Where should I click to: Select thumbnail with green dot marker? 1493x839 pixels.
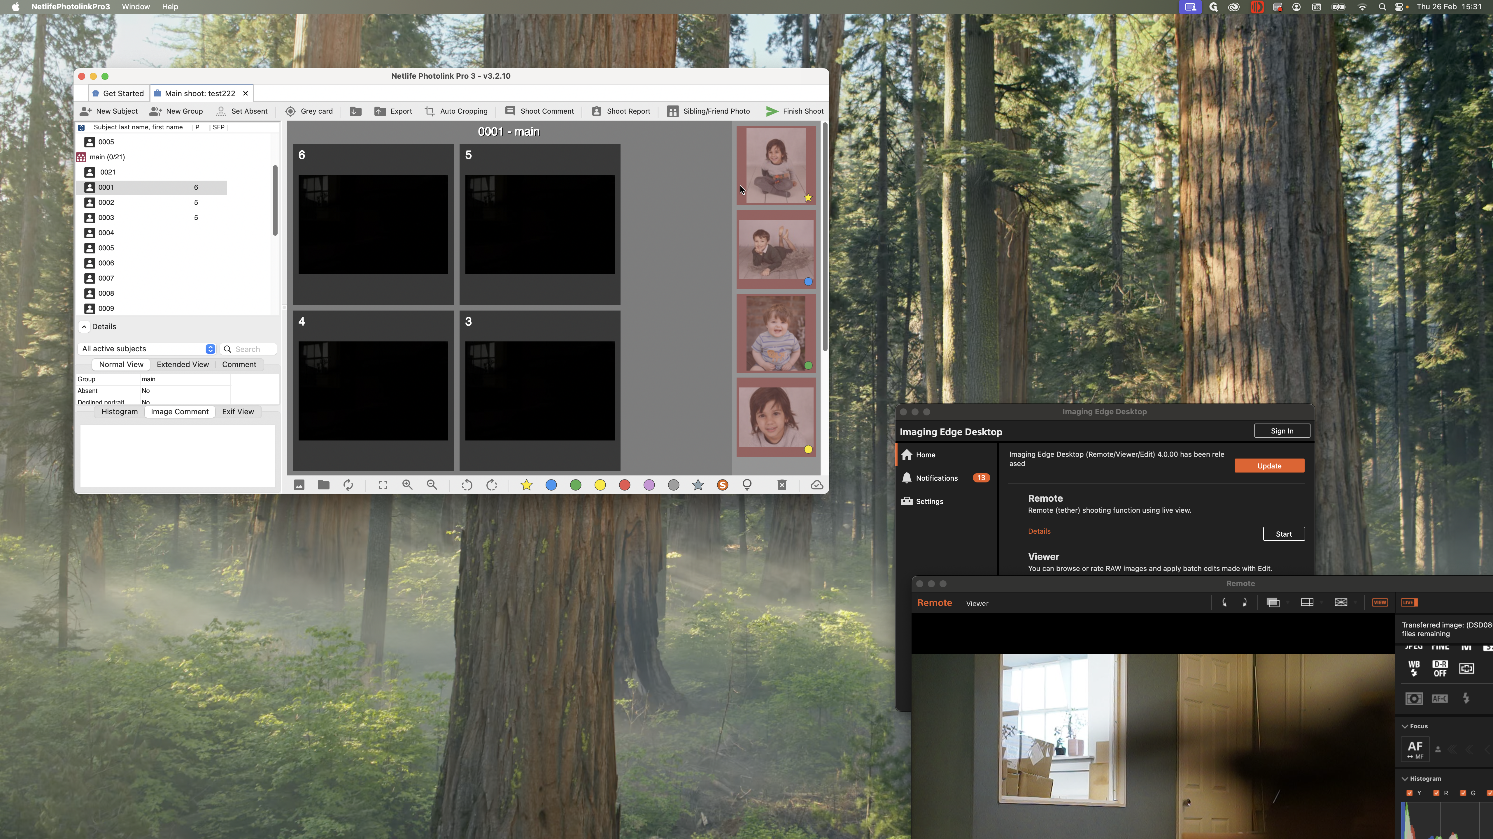[775, 334]
